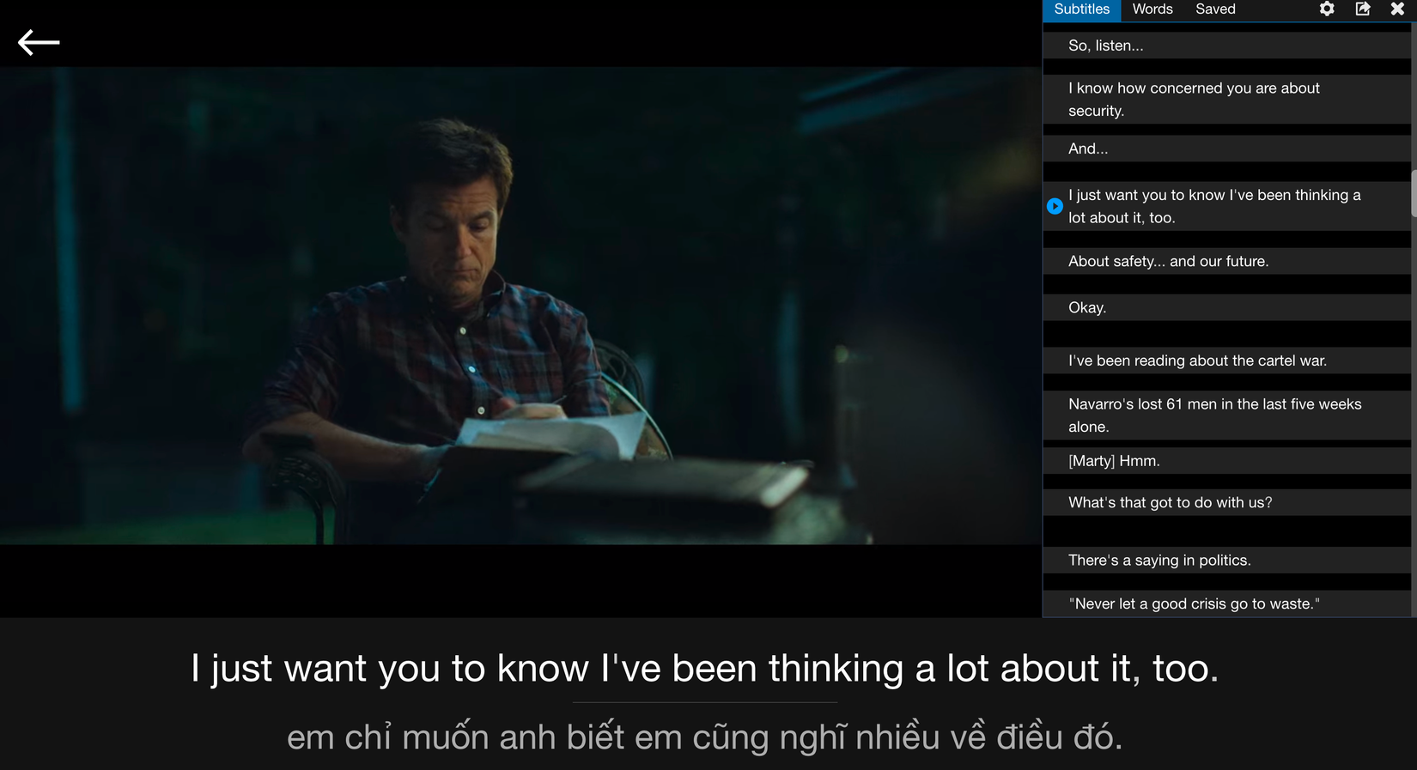The image size is (1417, 770).
Task: Switch to the Subtitles tab
Action: [1082, 9]
